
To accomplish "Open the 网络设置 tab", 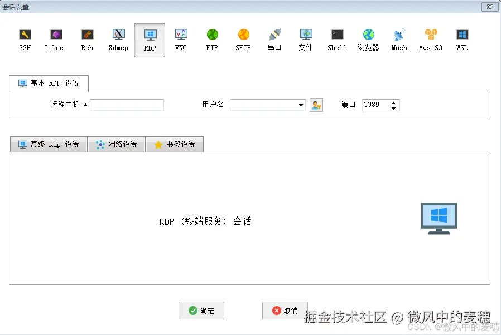I will tap(117, 144).
